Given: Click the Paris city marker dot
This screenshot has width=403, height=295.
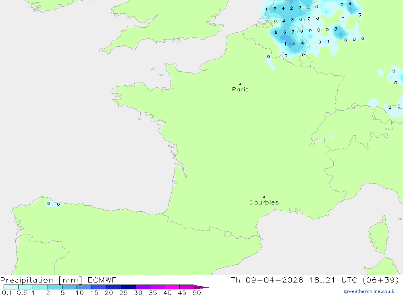Looking at the screenshot, I should [x=240, y=85].
